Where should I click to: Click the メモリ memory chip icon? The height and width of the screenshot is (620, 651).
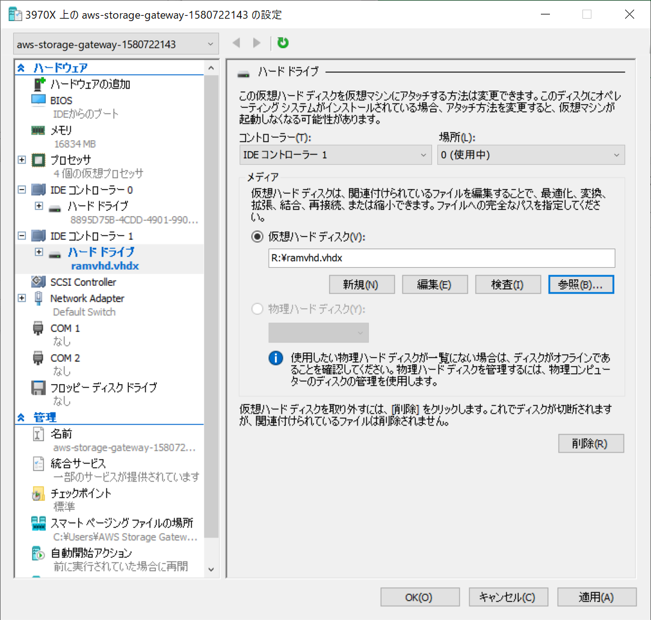click(x=38, y=131)
